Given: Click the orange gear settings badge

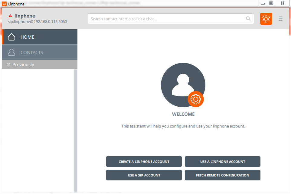Looking at the screenshot, I should tap(196, 99).
